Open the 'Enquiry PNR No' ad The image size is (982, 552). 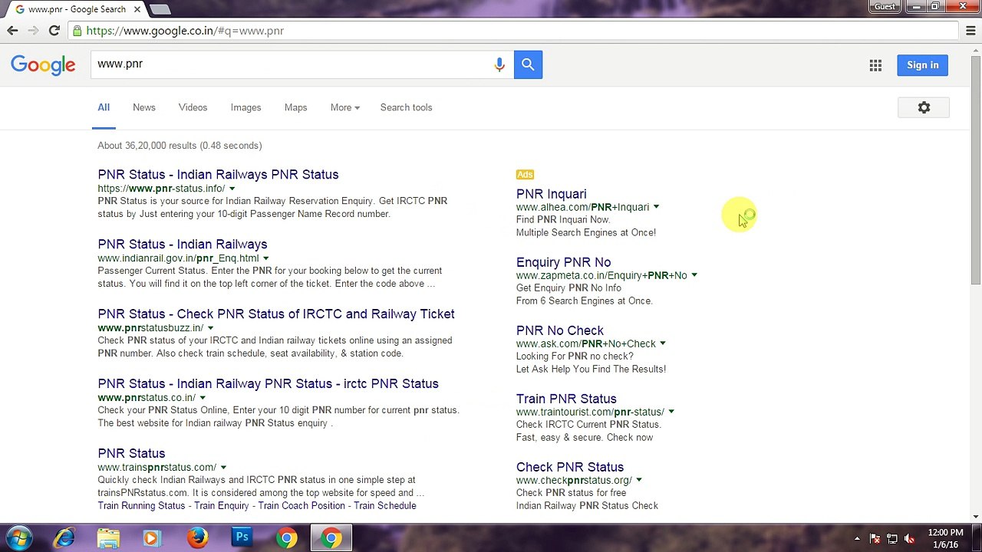564,263
